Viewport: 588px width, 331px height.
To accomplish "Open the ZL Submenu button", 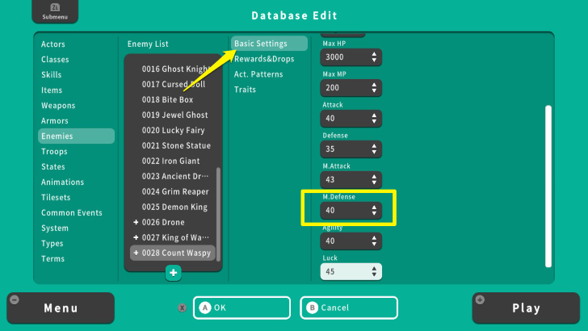I will point(55,11).
